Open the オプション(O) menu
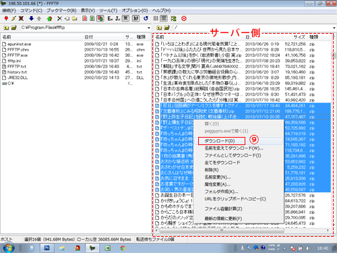This screenshot has height=253, width=337. pyautogui.click(x=135, y=10)
